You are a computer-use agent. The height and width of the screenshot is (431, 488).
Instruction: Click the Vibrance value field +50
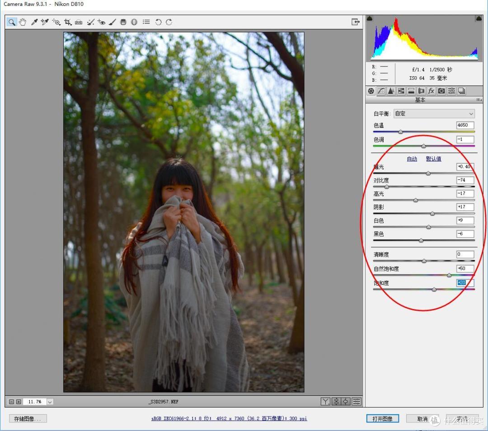click(x=465, y=268)
